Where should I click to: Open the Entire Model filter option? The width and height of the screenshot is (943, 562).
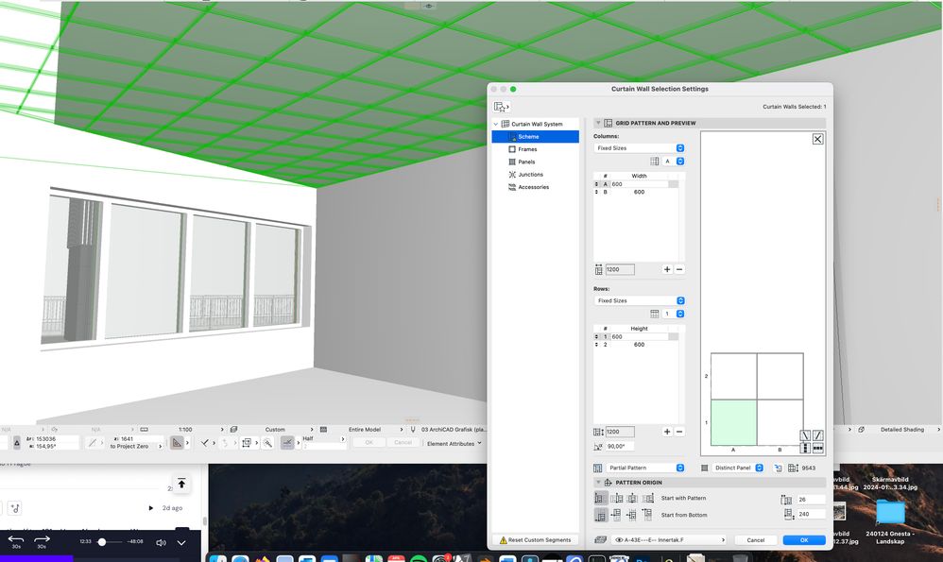365,430
